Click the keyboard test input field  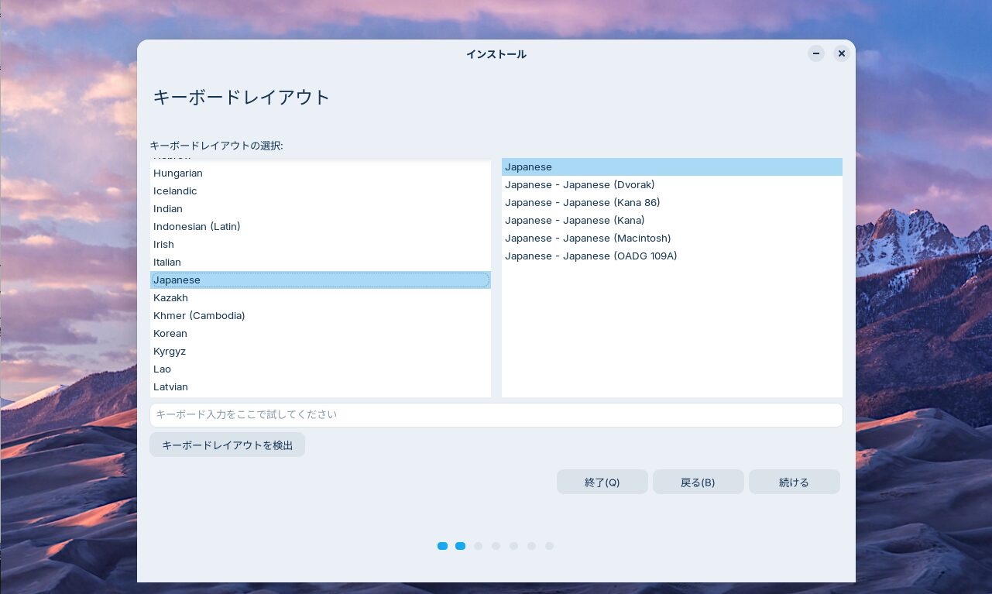pos(496,415)
